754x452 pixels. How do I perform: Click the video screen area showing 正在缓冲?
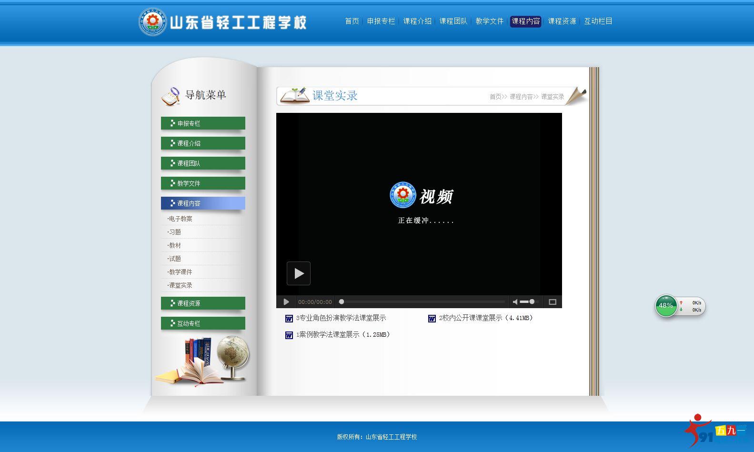click(x=419, y=204)
